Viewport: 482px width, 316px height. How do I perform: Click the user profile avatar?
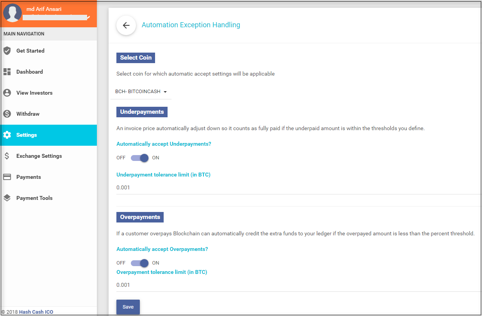click(12, 13)
